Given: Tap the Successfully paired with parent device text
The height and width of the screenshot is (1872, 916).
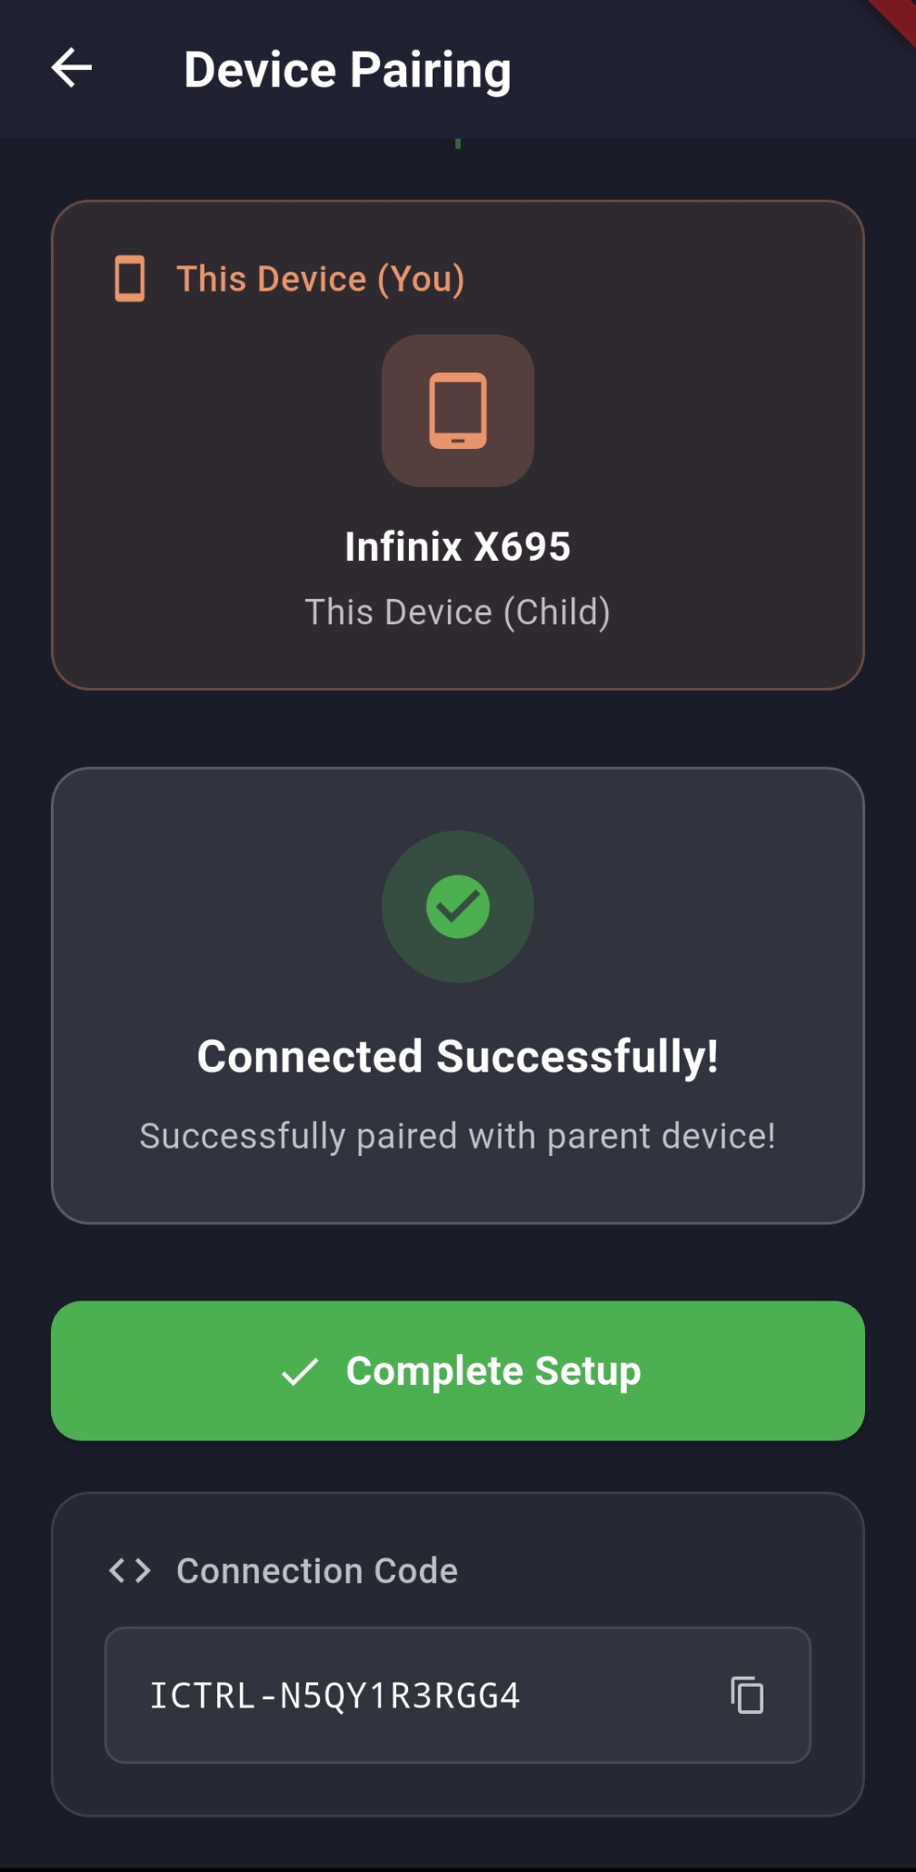Looking at the screenshot, I should tap(458, 1134).
